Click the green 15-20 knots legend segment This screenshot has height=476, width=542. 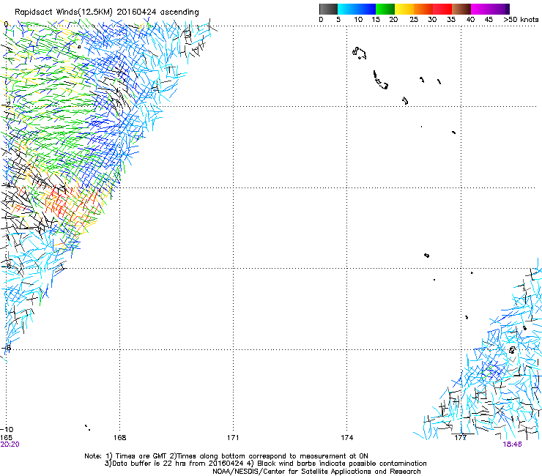[x=385, y=9]
